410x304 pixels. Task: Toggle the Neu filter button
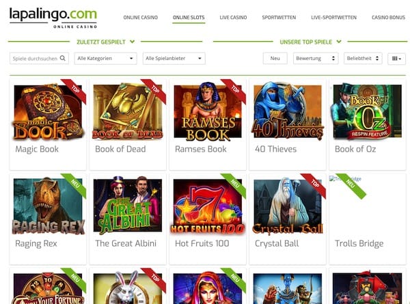click(x=275, y=58)
